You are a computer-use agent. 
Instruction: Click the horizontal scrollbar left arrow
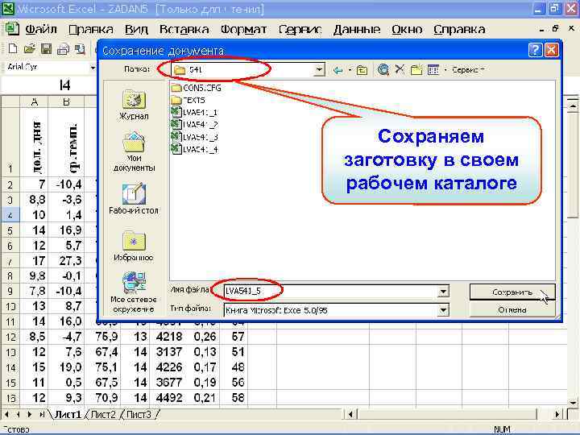pyautogui.click(x=350, y=414)
